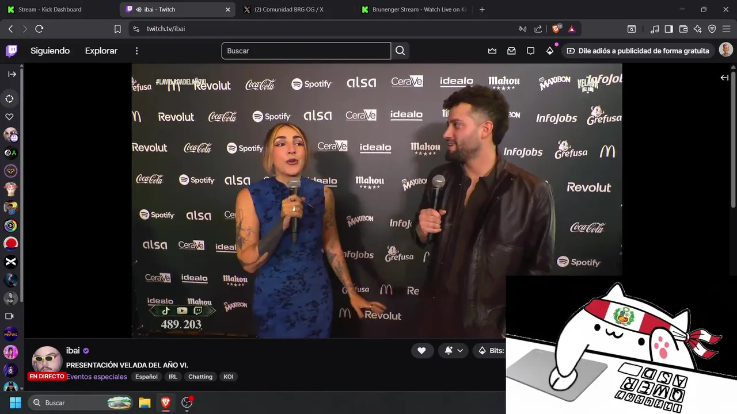
Task: Open site information icon beside the URL
Action: 136,29
